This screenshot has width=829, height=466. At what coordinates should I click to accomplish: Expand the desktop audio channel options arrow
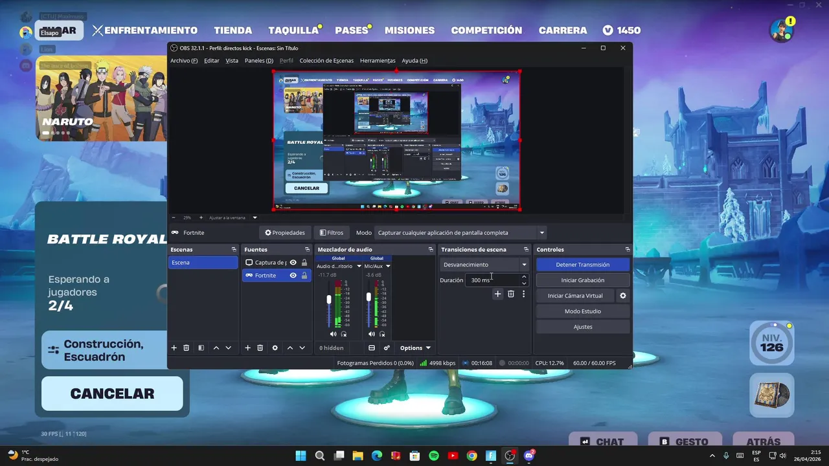(x=359, y=266)
